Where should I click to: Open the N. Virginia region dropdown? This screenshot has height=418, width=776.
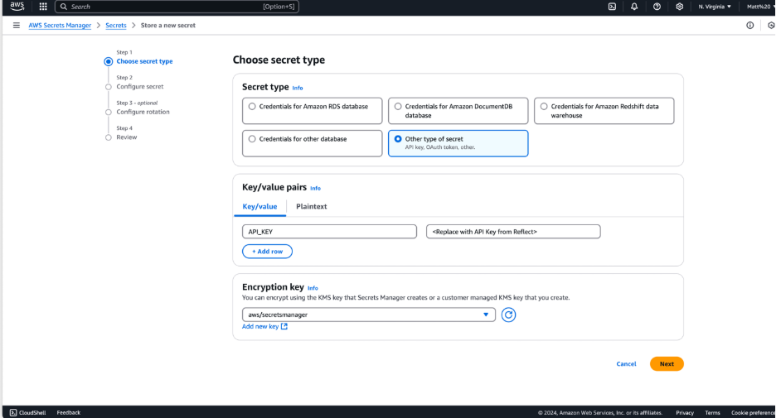pyautogui.click(x=715, y=7)
